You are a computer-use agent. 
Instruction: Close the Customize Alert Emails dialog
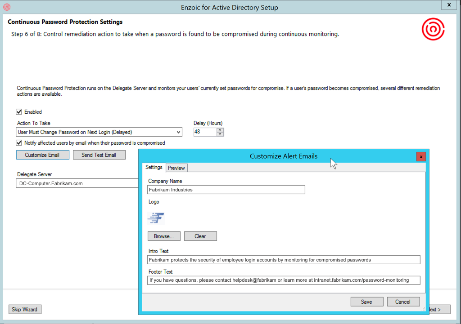tap(421, 157)
